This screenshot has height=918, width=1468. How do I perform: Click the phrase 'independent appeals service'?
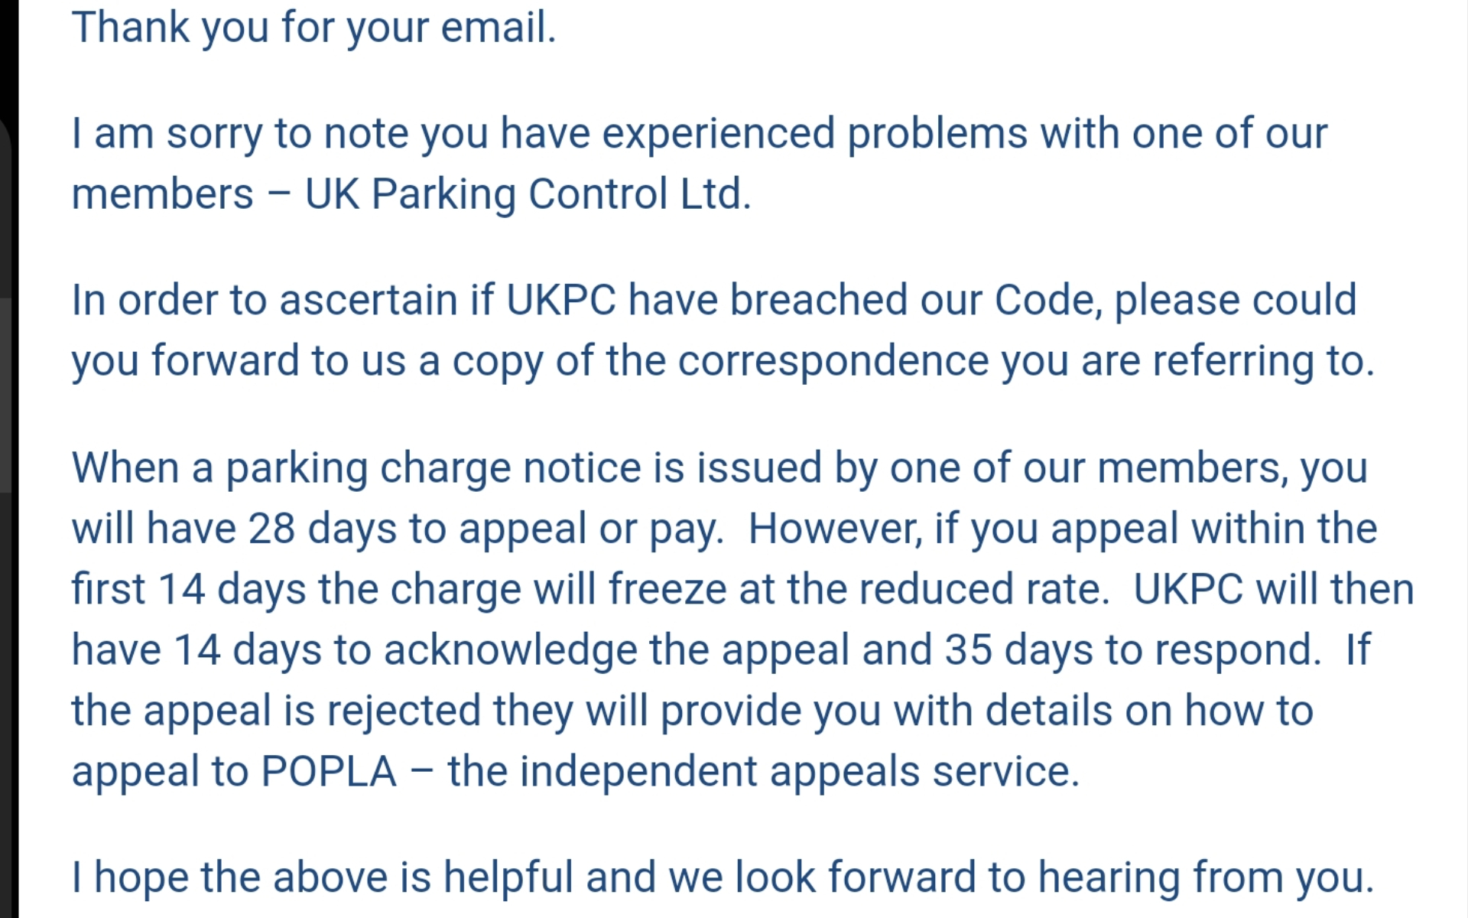click(799, 771)
